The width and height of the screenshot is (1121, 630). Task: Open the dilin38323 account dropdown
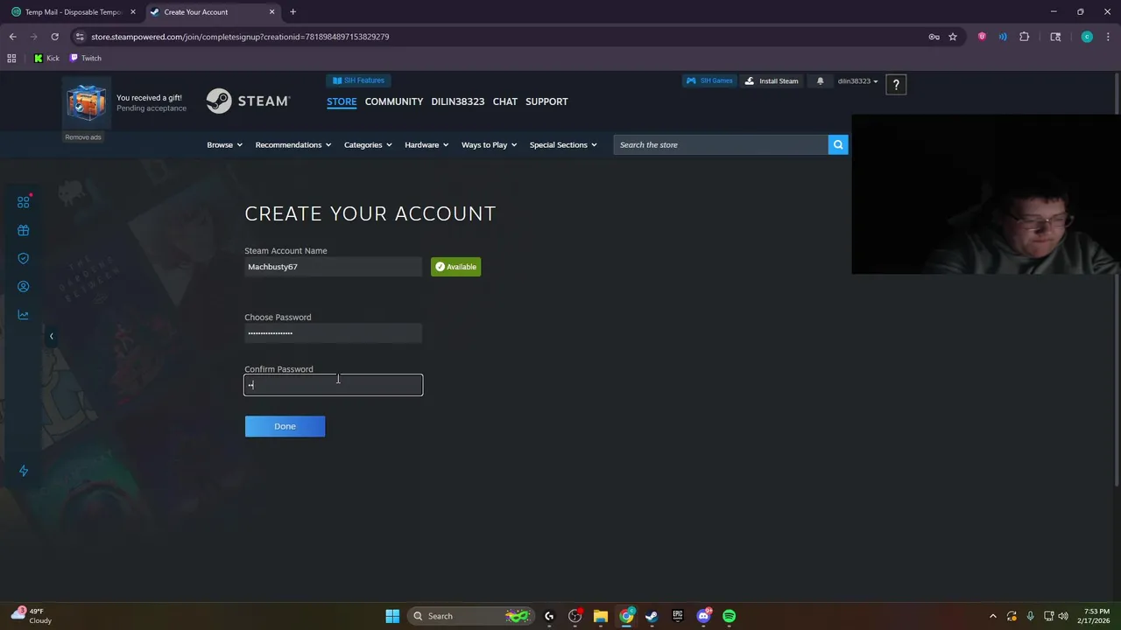[x=857, y=81]
